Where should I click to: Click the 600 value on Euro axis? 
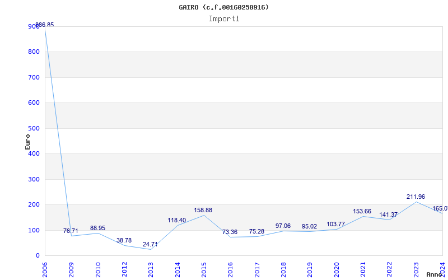coord(34,103)
